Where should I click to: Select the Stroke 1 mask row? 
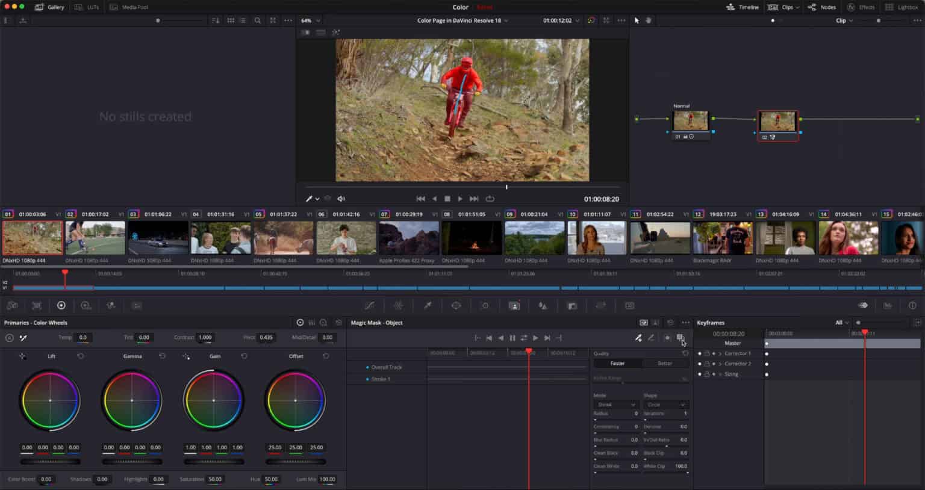coord(387,379)
